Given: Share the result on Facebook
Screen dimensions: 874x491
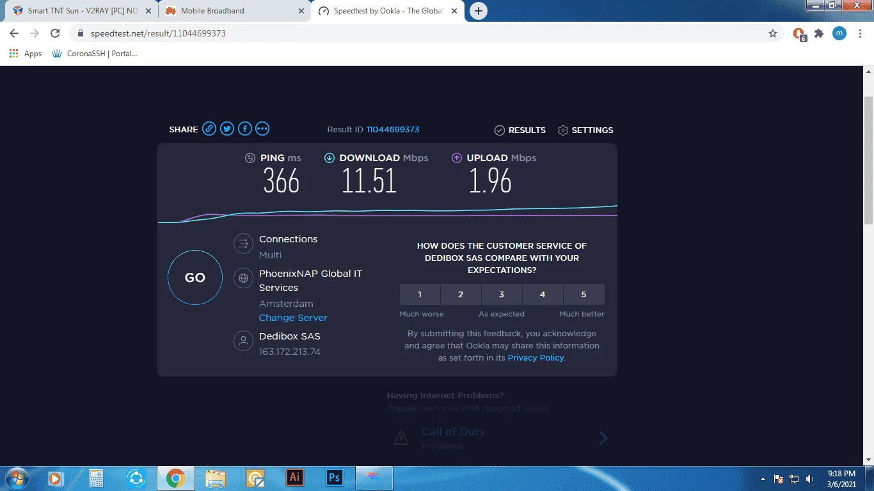Looking at the screenshot, I should coord(244,129).
